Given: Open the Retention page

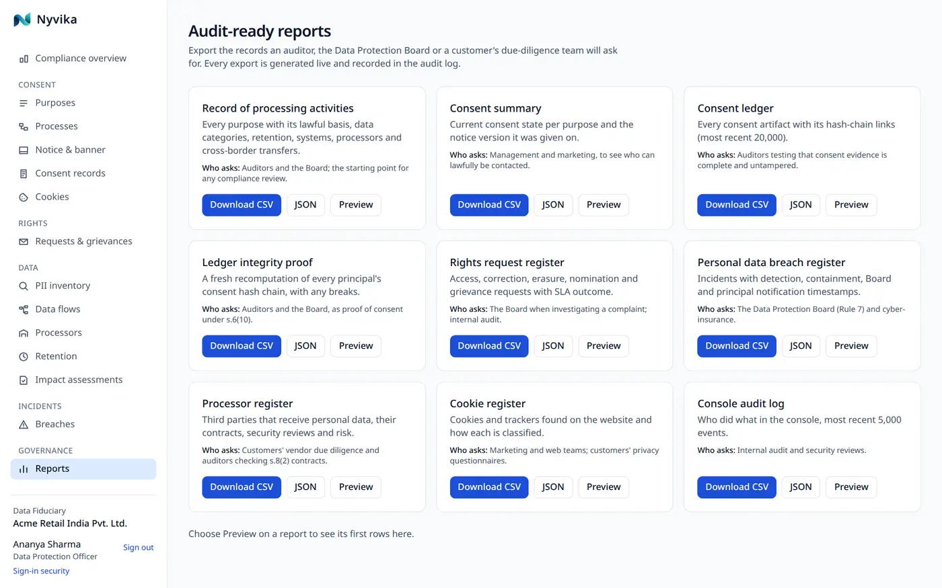Looking at the screenshot, I should tap(83, 356).
